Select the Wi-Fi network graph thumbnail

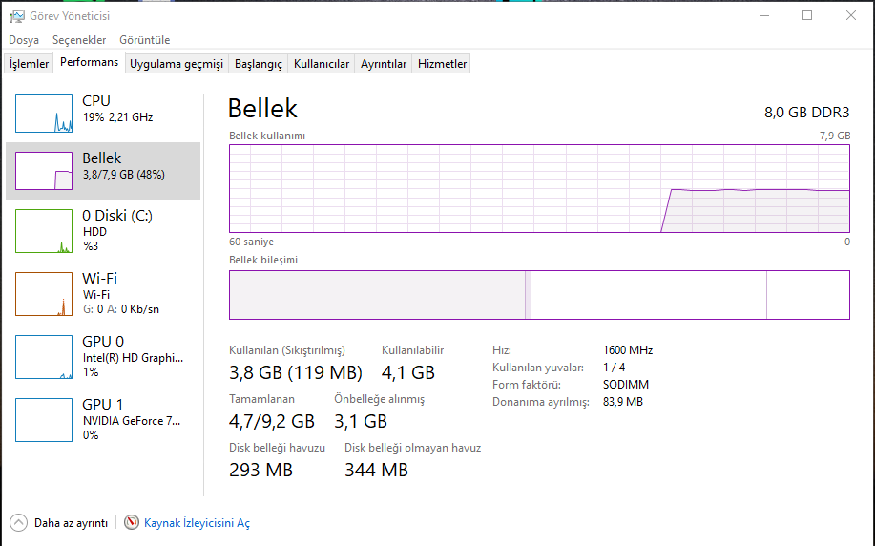pos(44,294)
